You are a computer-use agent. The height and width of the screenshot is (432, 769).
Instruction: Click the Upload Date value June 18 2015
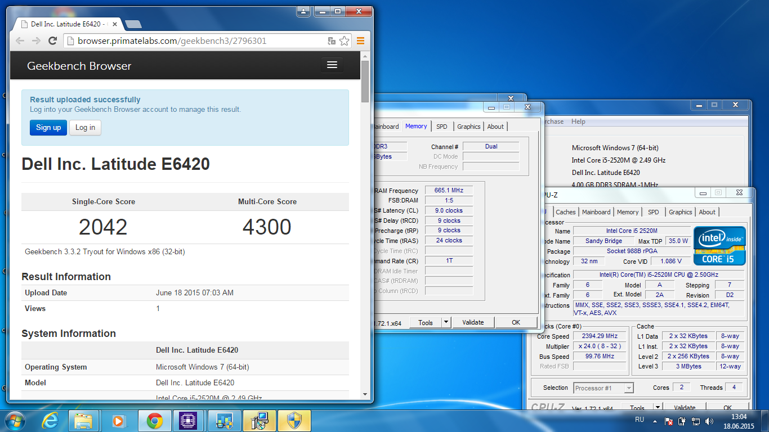click(195, 292)
